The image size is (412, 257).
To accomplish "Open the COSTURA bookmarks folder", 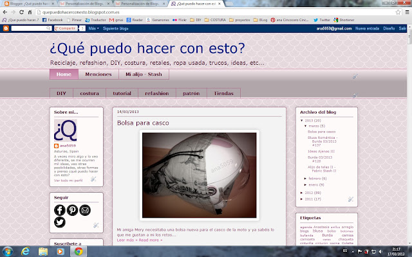I will (215, 20).
